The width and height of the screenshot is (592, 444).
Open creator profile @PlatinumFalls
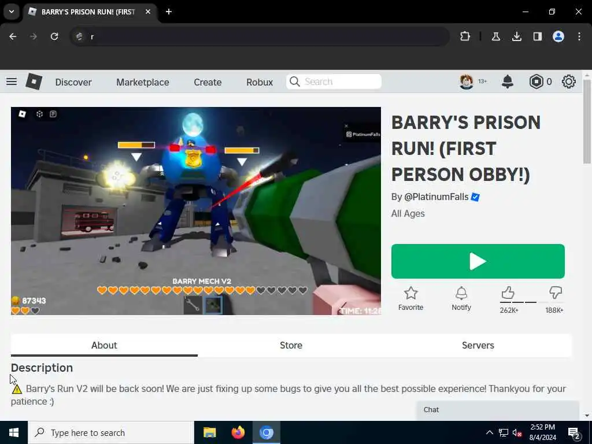(x=436, y=197)
